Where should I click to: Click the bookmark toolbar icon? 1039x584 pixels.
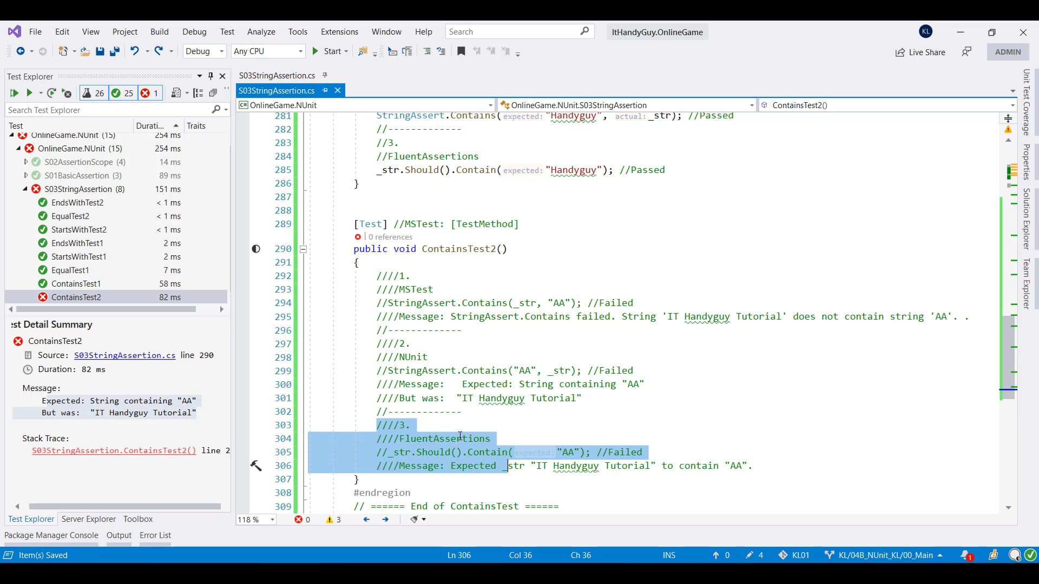tap(461, 51)
